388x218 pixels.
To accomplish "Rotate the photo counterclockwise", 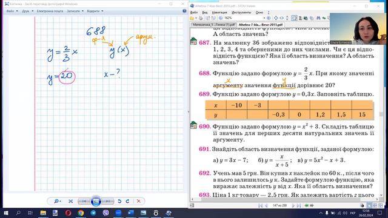I will point(119,201).
